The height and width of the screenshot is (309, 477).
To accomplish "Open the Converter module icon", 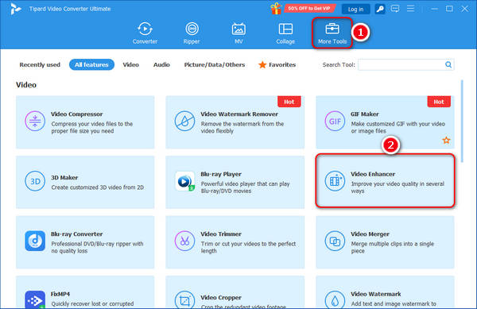I will [x=145, y=29].
